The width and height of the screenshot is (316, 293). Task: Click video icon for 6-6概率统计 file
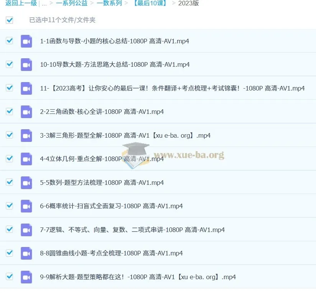pos(26,206)
